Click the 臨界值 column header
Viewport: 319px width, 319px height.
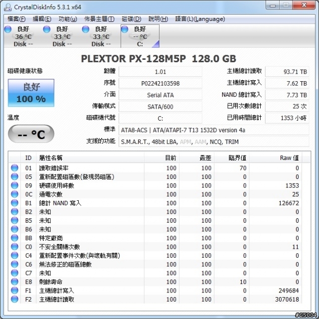pyautogui.click(x=231, y=158)
